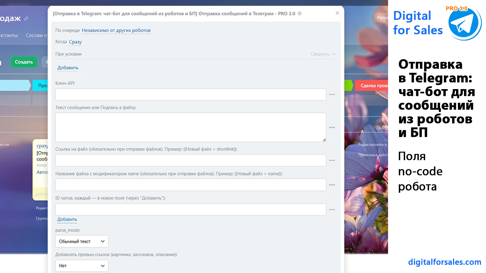
Task: Open the ellipsis menu beside Ключ API field
Action: 332,94
